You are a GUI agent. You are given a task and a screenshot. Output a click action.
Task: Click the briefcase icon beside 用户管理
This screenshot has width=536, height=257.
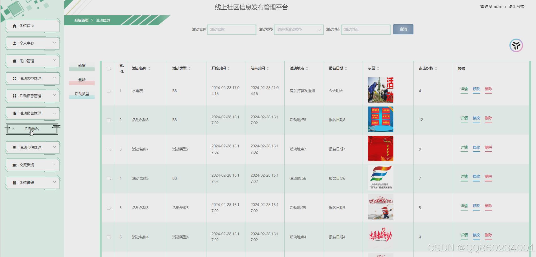[x=14, y=61]
